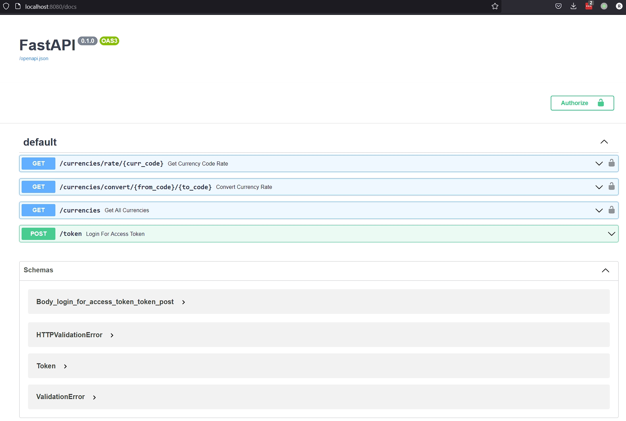The width and height of the screenshot is (626, 421).
Task: Click POST badge of /token endpoint
Action: [x=38, y=234]
